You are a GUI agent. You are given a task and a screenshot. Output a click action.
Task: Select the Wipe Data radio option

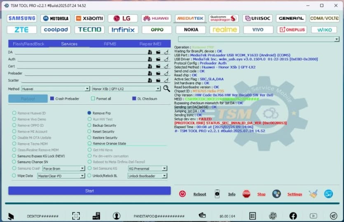tap(14, 176)
